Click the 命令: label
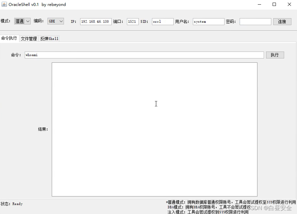The height and width of the screenshot is (214, 297). 16,55
